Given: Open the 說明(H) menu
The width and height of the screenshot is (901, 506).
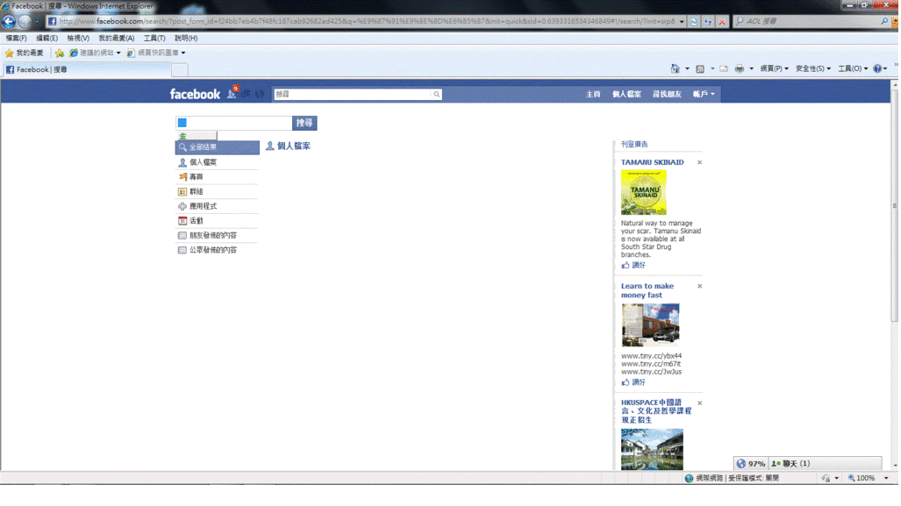Looking at the screenshot, I should [186, 38].
